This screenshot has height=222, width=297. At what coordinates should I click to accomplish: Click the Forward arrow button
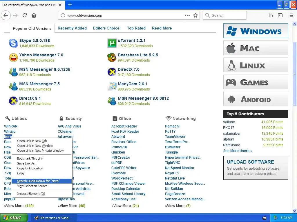point(15,16)
